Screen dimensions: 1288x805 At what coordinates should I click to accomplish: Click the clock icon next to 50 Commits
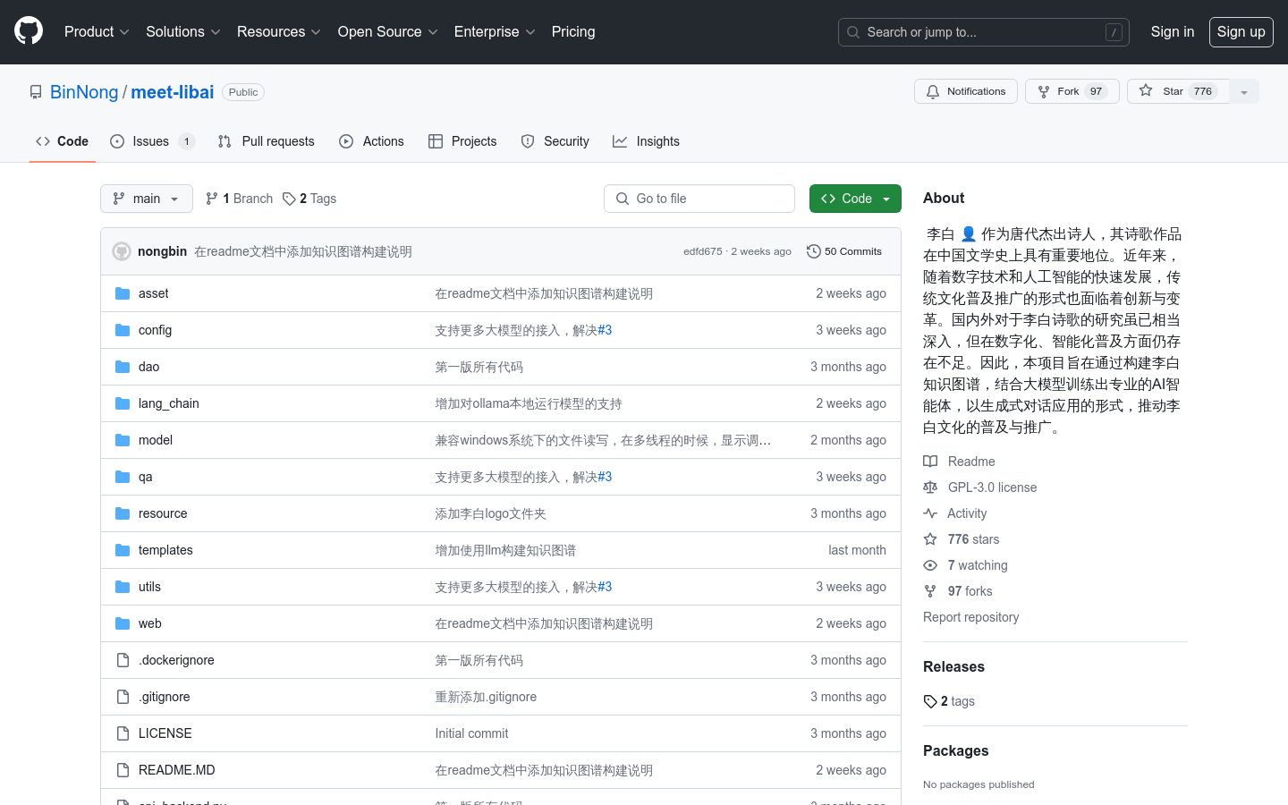point(814,251)
